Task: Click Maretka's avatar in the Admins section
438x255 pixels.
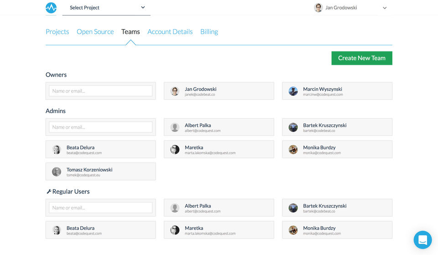Action: click(x=175, y=150)
